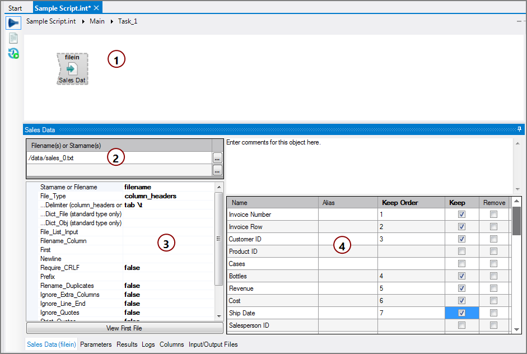Enable Keep for Product ID column
The width and height of the screenshot is (527, 354).
[x=461, y=251]
